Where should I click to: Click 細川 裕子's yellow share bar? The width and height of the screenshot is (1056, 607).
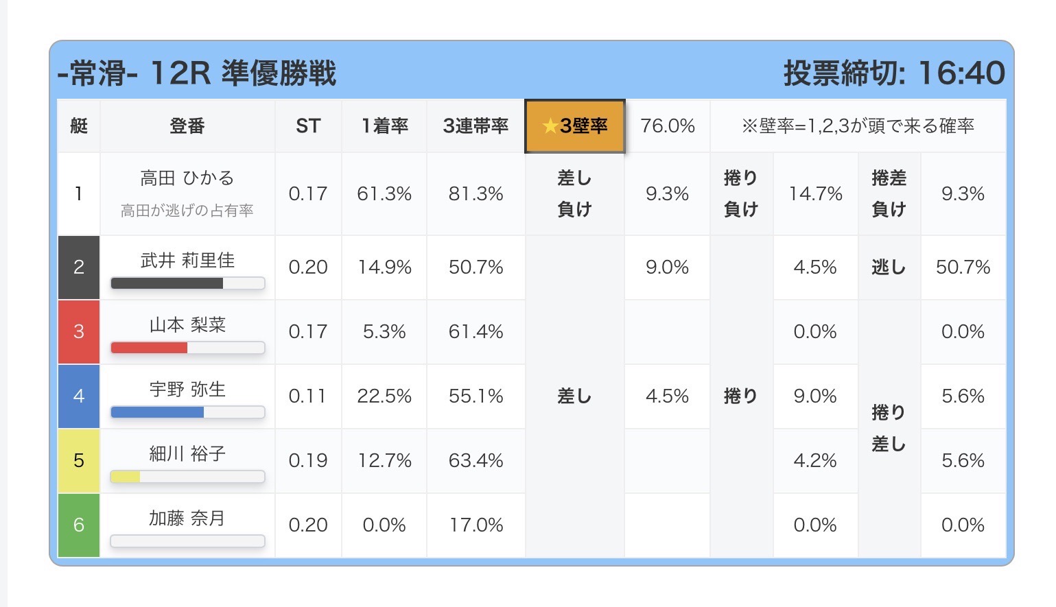(187, 477)
